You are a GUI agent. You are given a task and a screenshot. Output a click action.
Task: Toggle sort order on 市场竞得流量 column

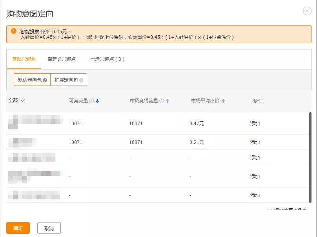pyautogui.click(x=167, y=100)
